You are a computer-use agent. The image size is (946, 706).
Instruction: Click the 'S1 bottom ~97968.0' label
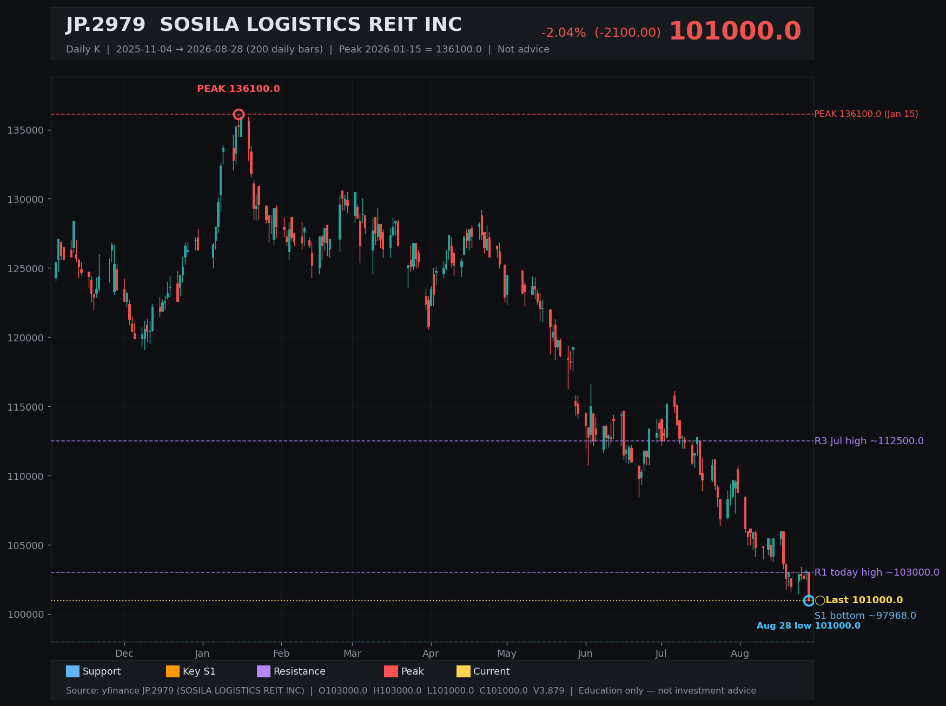coord(865,616)
